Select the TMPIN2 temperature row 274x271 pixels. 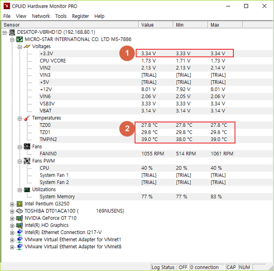pyautogui.click(x=156, y=140)
